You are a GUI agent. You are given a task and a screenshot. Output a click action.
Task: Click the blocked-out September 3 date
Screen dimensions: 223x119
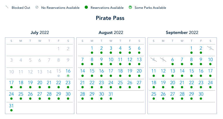(x=210, y=48)
